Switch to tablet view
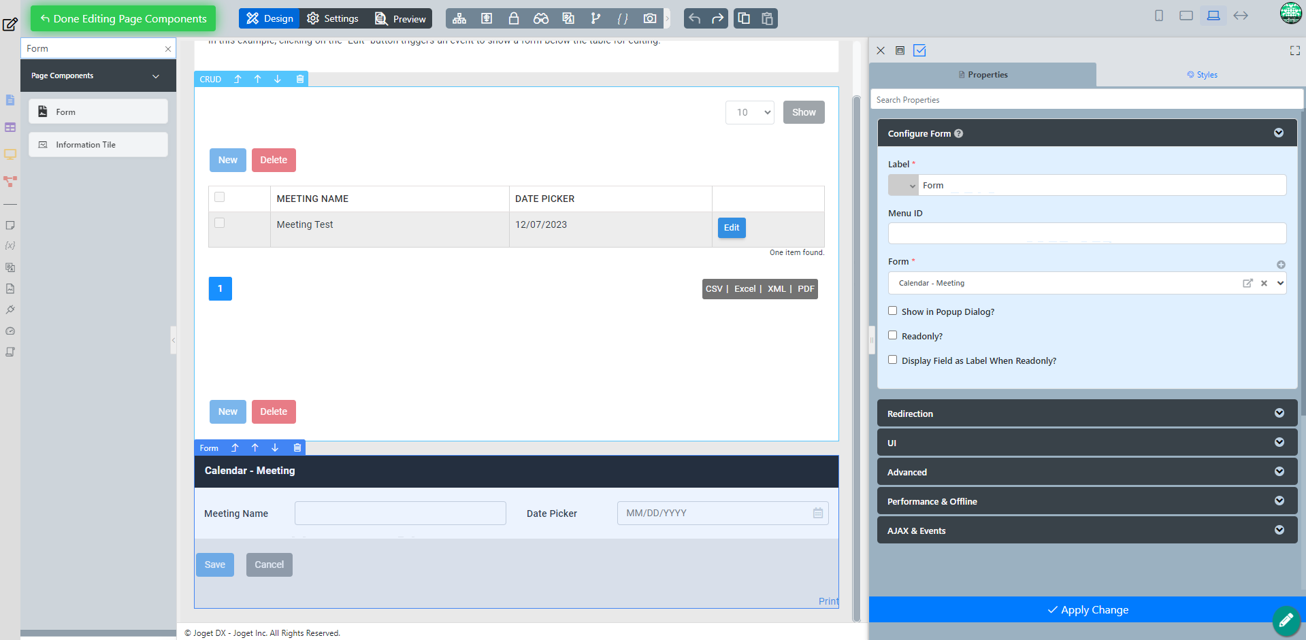 [1186, 16]
